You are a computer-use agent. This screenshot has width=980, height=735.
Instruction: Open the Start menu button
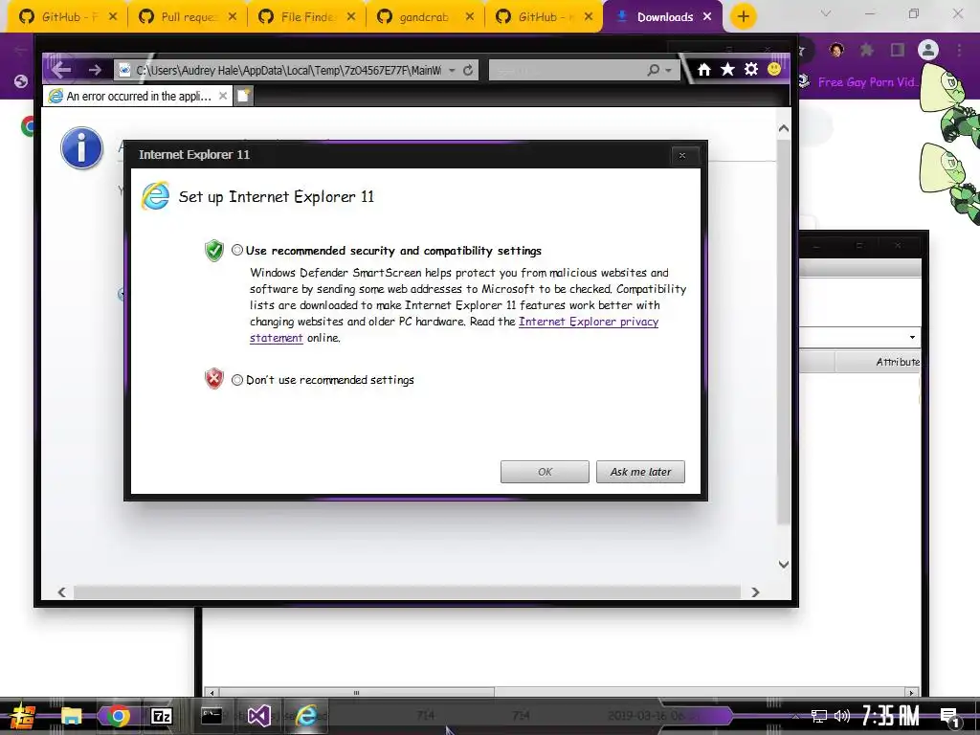(x=23, y=717)
